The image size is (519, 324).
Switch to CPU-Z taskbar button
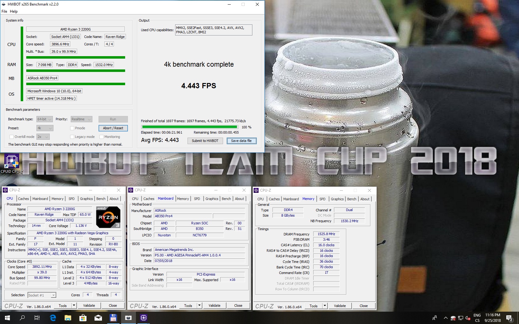pos(143,318)
